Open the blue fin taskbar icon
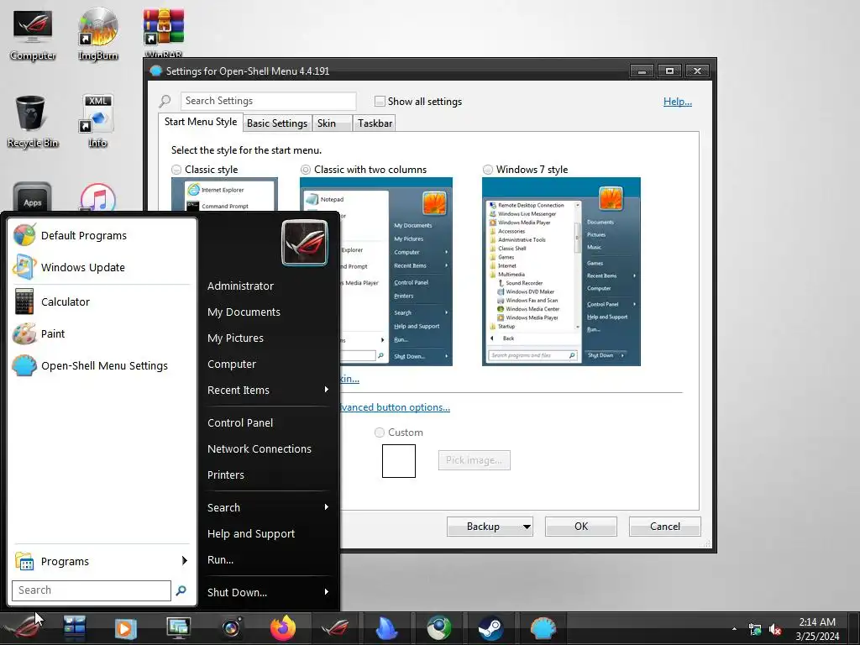This screenshot has height=645, width=860. (386, 628)
